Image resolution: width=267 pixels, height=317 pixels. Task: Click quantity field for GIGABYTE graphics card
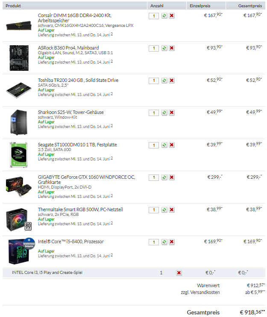coord(154,178)
